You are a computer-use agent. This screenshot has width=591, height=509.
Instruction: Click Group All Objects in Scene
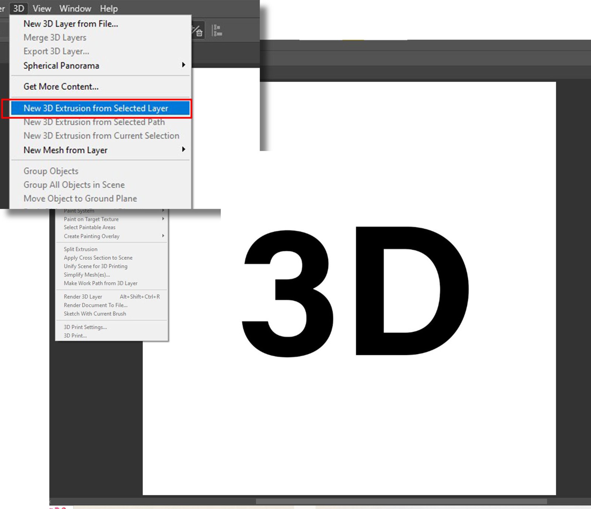[100, 185]
